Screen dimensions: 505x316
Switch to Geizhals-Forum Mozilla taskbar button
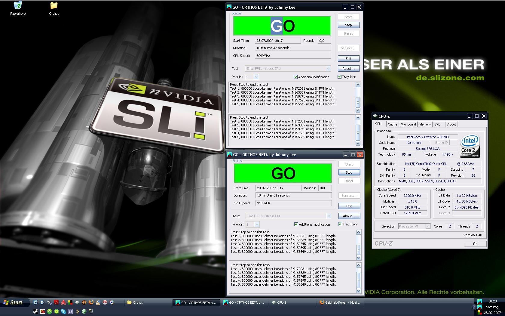tap(340, 302)
